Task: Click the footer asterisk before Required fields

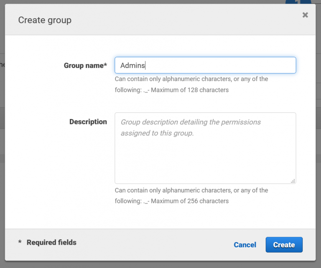Action: coord(20,243)
